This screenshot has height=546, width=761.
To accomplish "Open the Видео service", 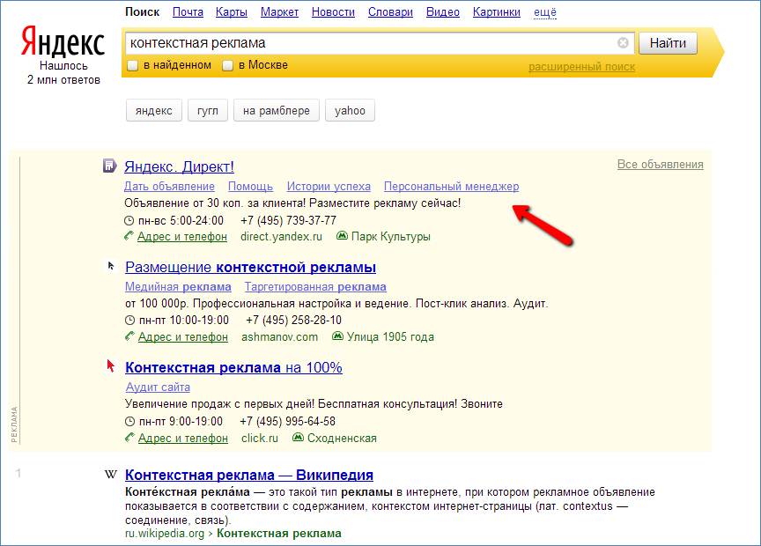I will click(443, 11).
